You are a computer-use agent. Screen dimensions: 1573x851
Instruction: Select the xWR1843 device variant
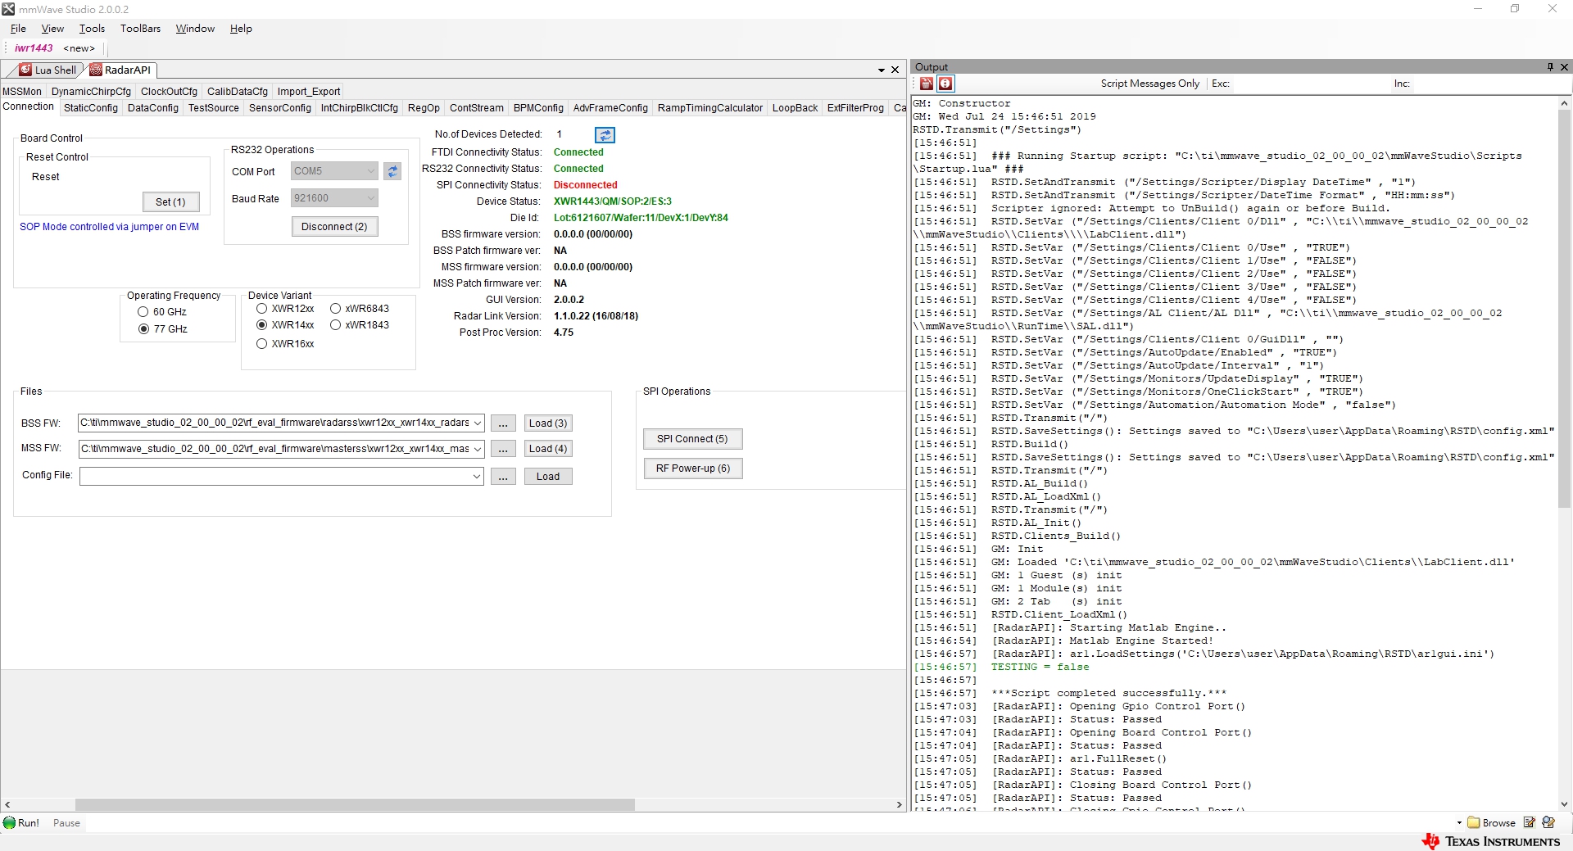point(336,324)
